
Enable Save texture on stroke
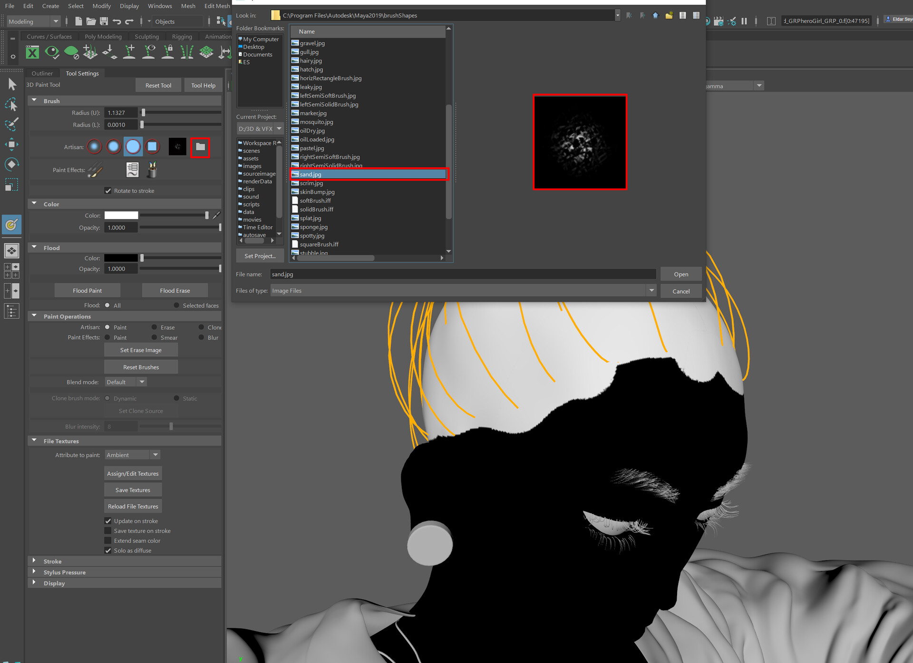(x=108, y=531)
